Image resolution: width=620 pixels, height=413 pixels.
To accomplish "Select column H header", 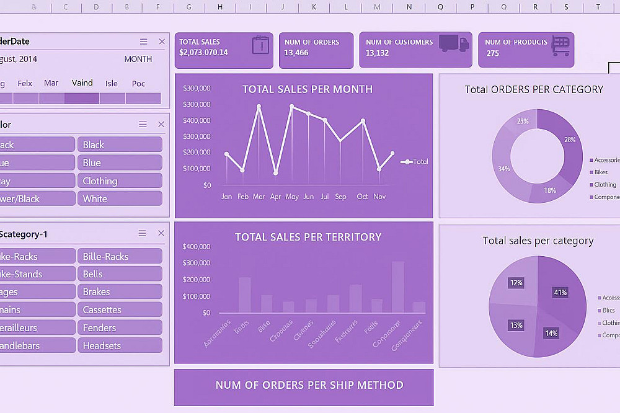I will (220, 7).
